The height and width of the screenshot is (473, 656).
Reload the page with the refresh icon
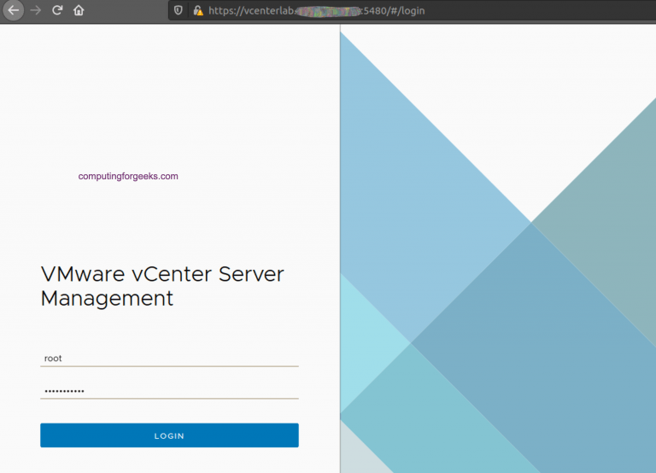(57, 10)
